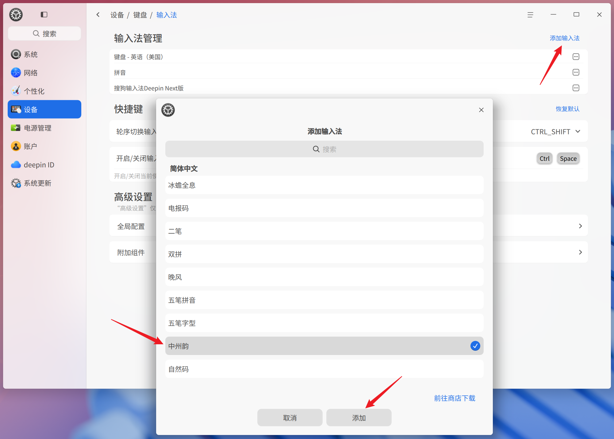Click the Ctrl shortcut key

click(x=544, y=158)
